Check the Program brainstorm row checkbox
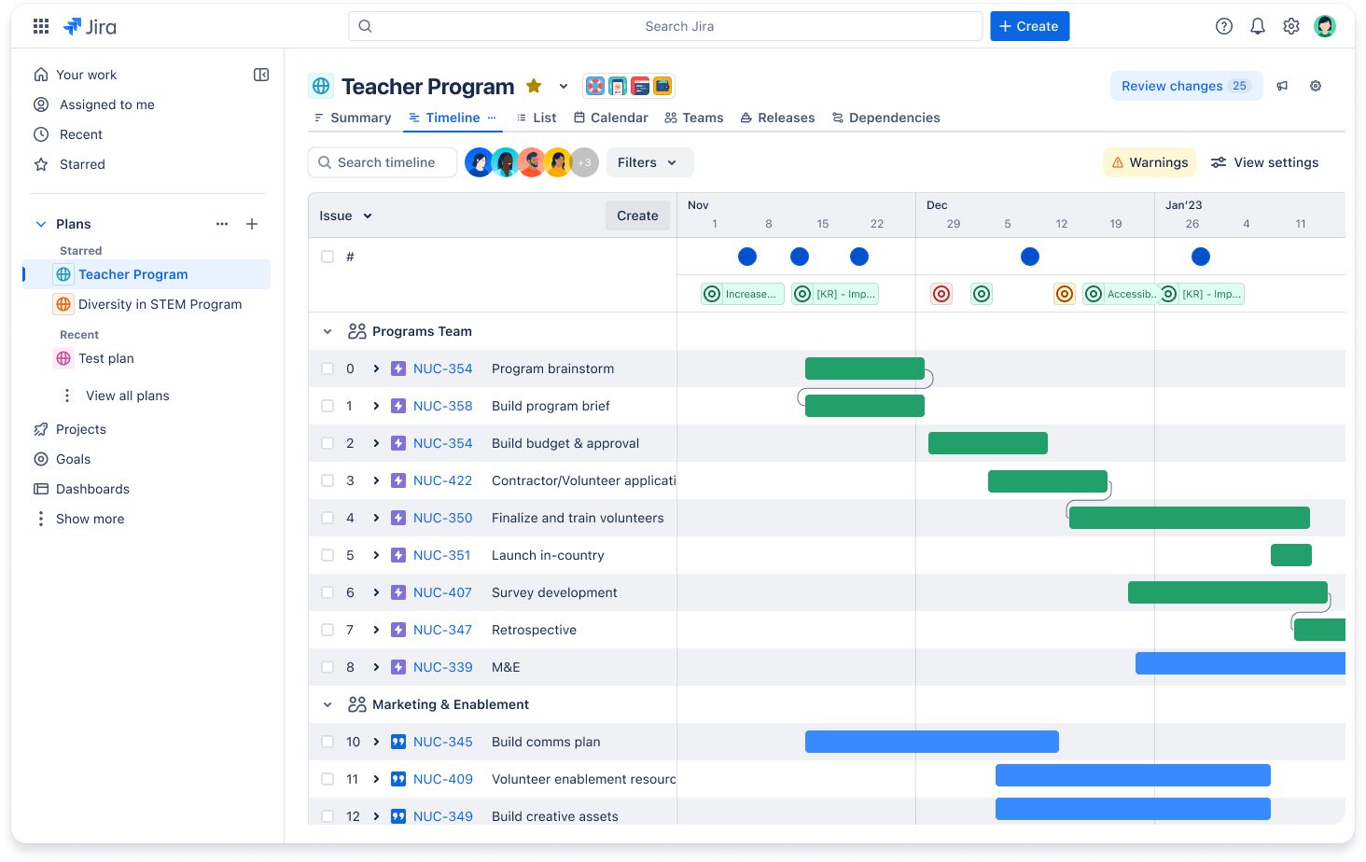 coord(328,368)
